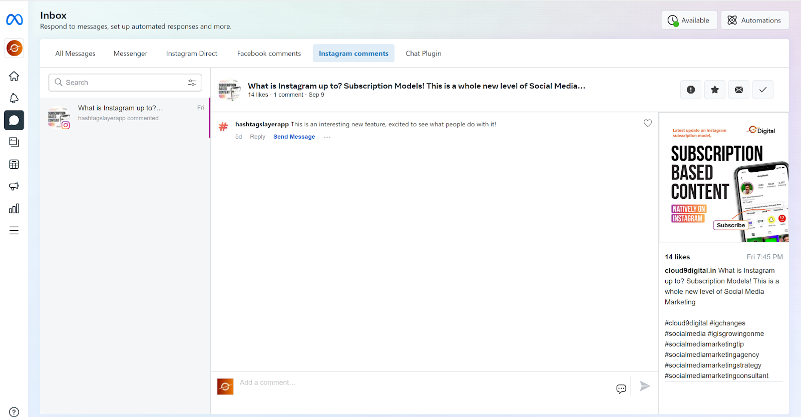
Task: Click the Inbox page heading
Action: click(54, 16)
